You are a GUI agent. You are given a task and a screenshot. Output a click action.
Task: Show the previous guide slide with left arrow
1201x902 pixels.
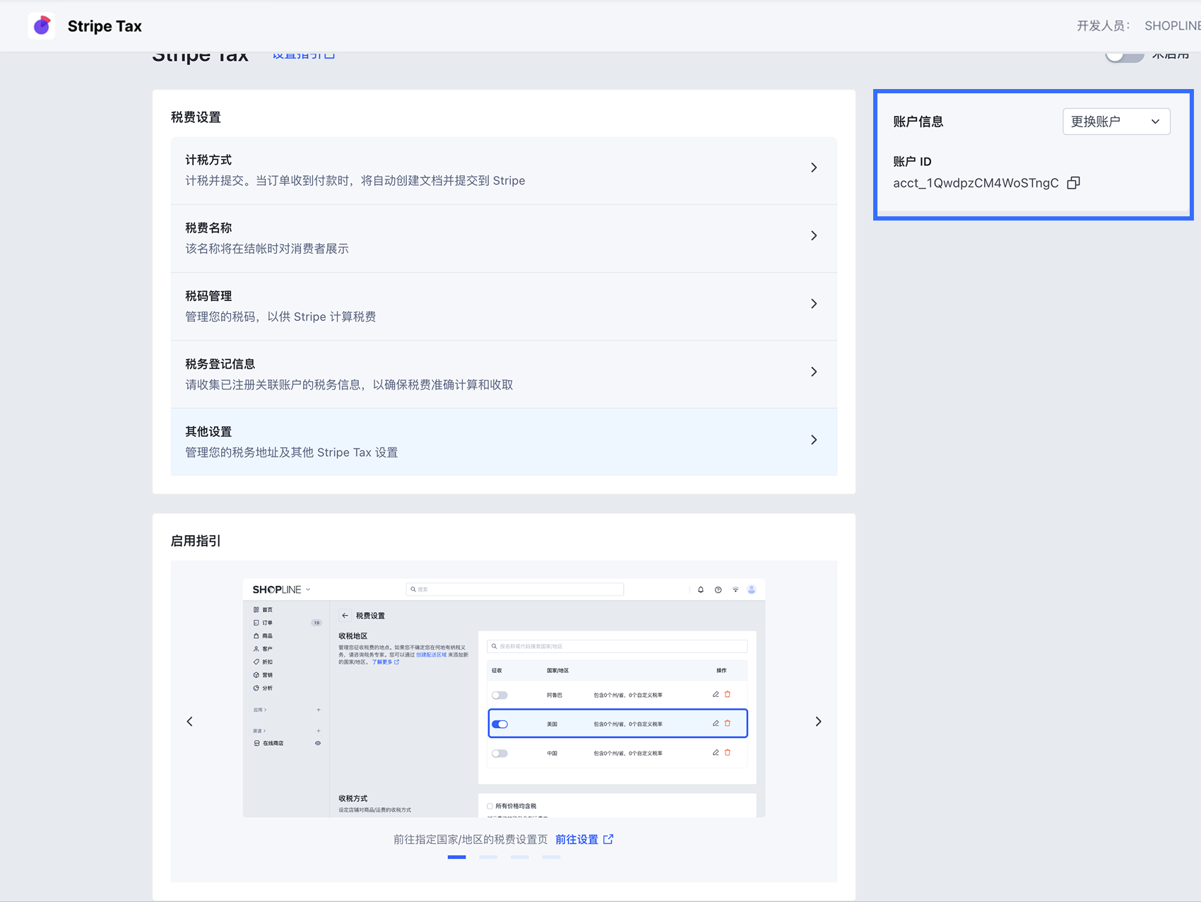(189, 722)
